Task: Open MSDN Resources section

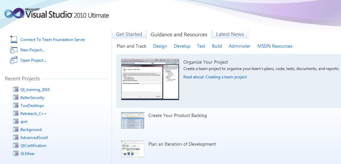Action: click(x=275, y=46)
